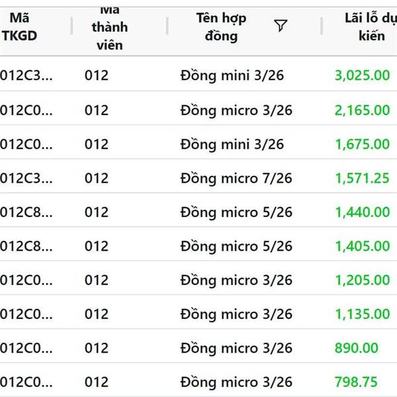Click the 1,405.00 profit cell

(362, 247)
